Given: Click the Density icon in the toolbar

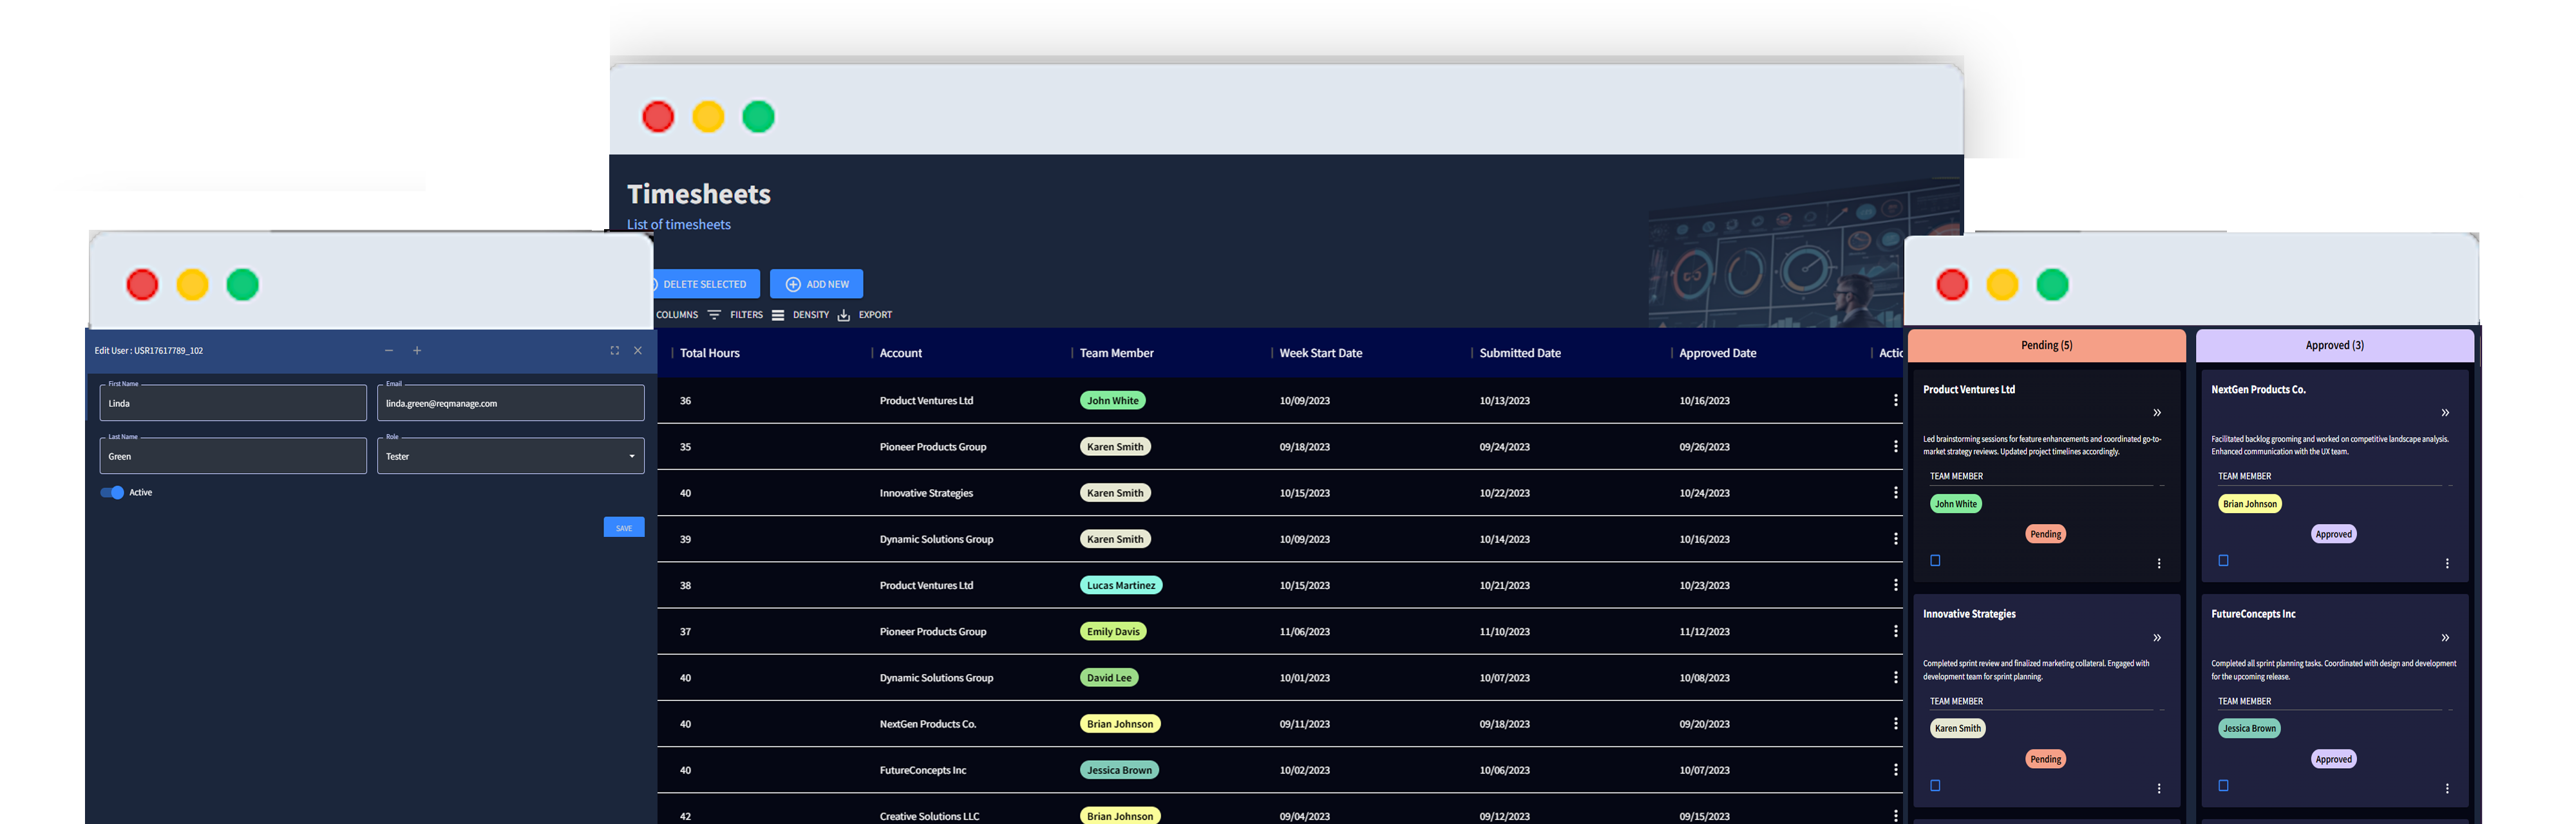Looking at the screenshot, I should (x=778, y=314).
